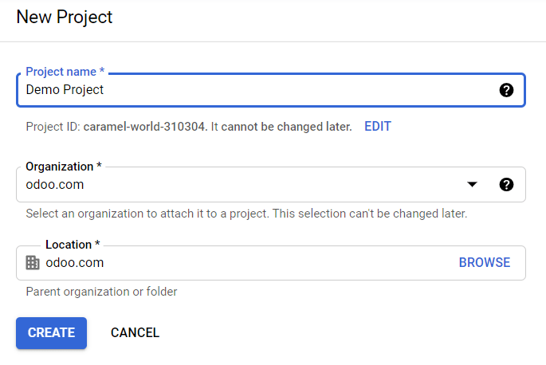Click the building icon in Location field
546x365 pixels.
pos(33,263)
